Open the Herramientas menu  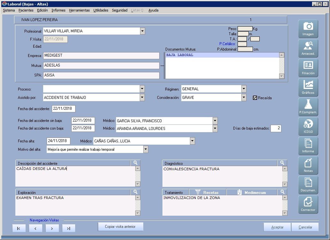pos(79,10)
